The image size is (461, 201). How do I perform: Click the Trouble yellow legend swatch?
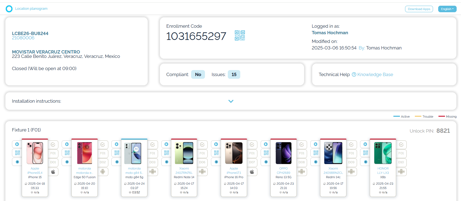(x=418, y=116)
